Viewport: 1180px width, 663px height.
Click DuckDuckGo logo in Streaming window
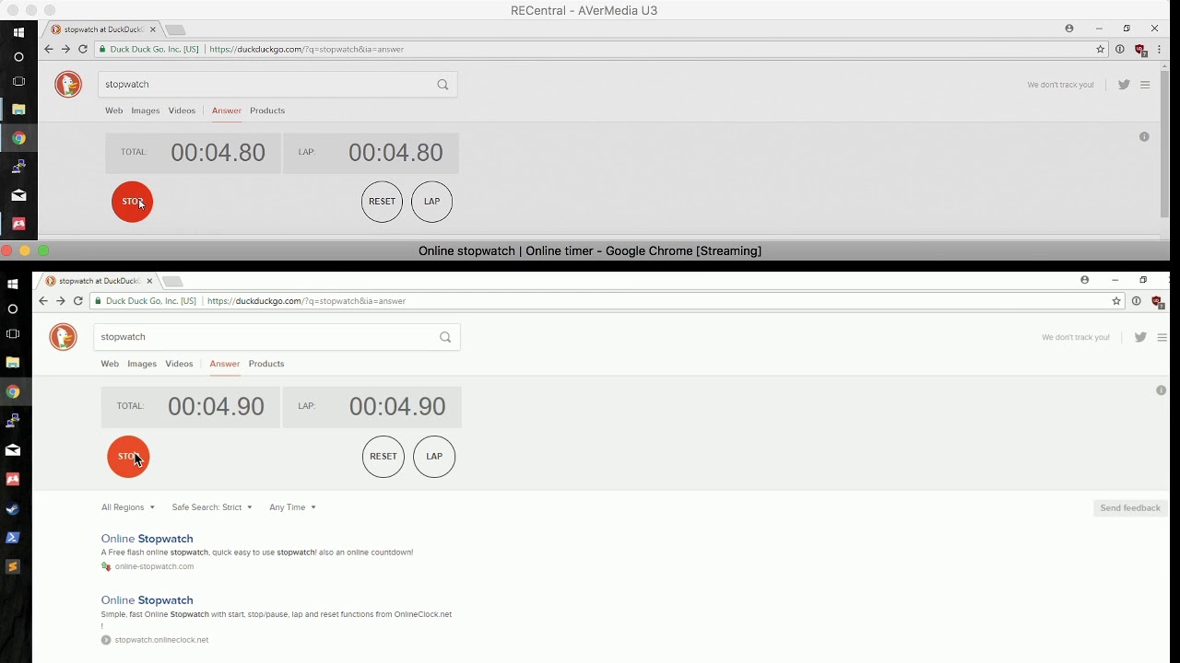63,337
